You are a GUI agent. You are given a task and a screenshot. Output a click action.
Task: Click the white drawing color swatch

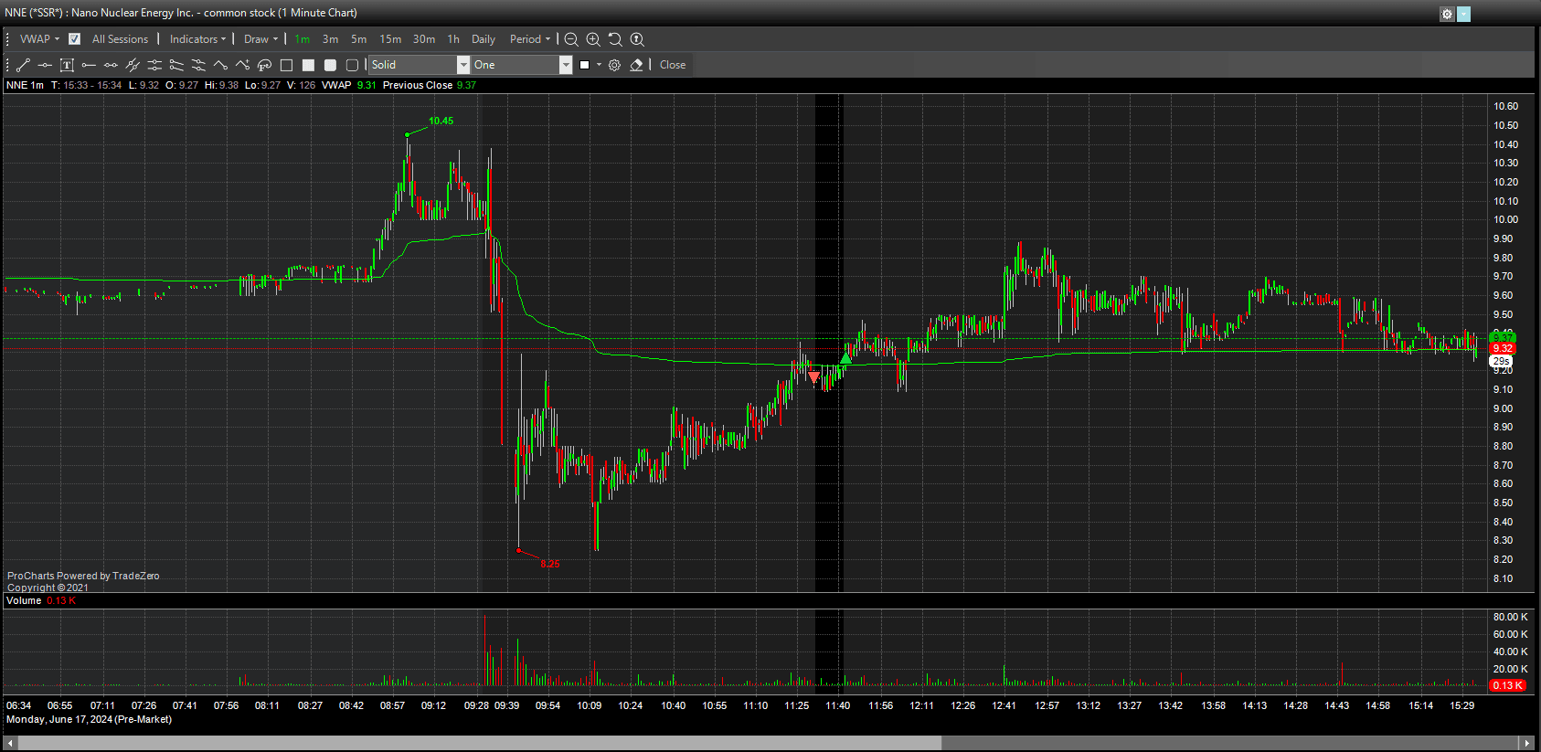(x=585, y=65)
